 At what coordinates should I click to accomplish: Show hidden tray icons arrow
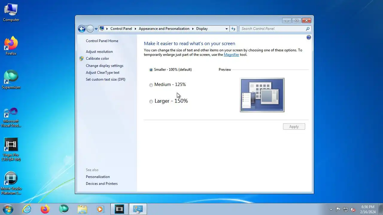coord(331,209)
